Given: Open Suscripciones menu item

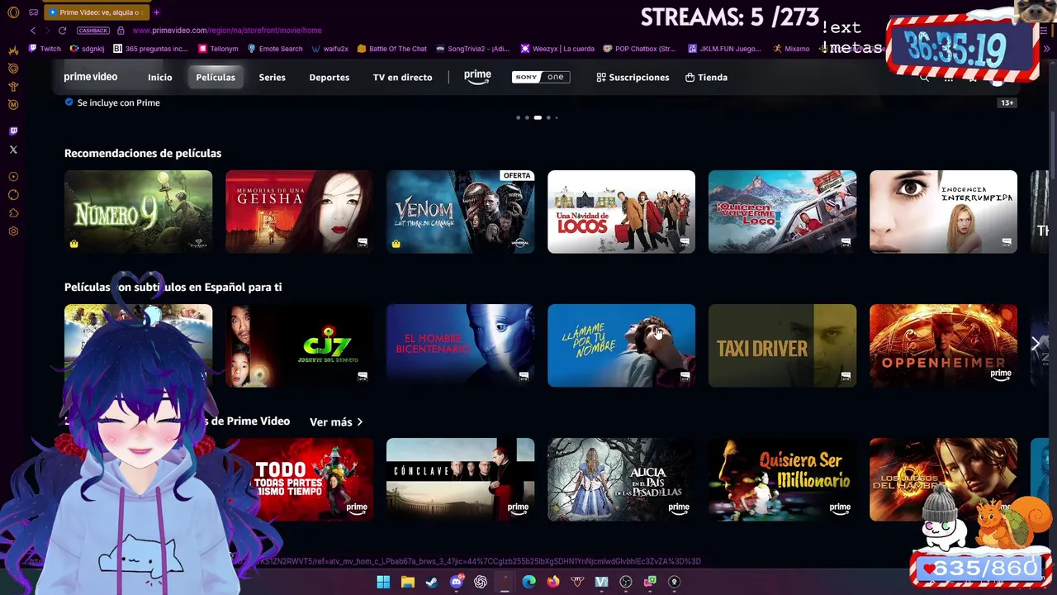Looking at the screenshot, I should point(633,77).
